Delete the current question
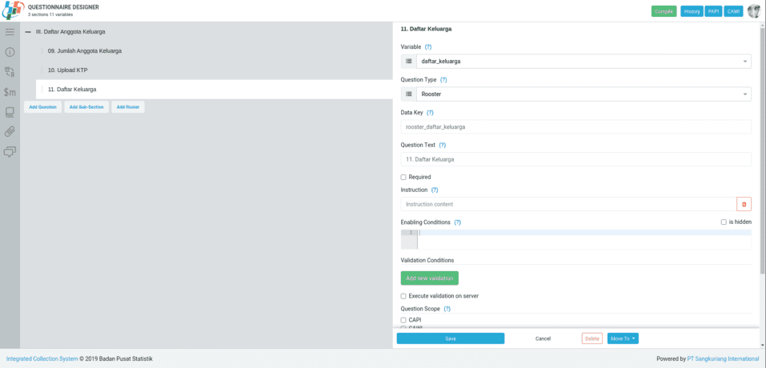Screen dimensions: 766x368 tap(592, 338)
